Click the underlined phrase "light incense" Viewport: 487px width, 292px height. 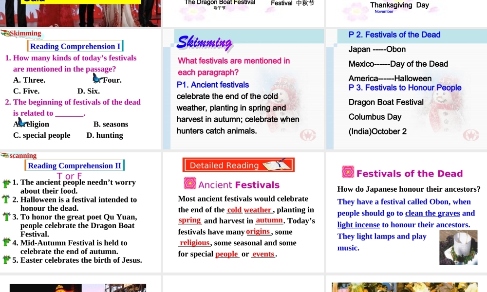(x=358, y=225)
